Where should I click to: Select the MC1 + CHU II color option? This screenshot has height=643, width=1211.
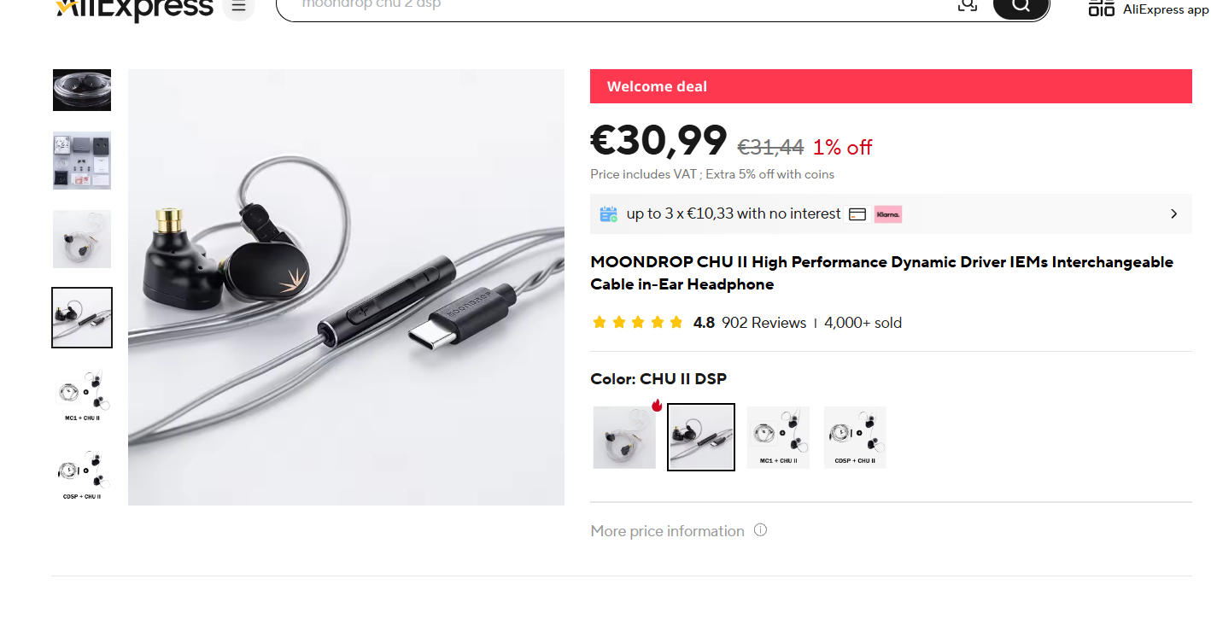click(x=778, y=437)
